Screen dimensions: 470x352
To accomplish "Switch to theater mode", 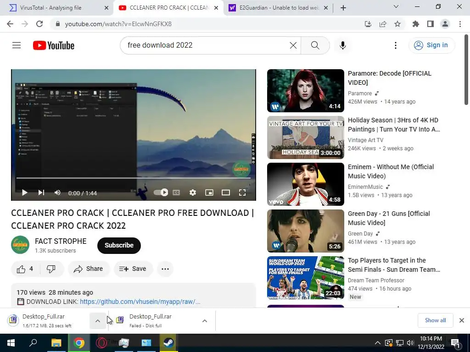I will (x=226, y=192).
